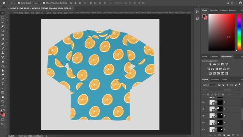Toggle Quick Mask mode icon

pyautogui.click(x=3, y=120)
